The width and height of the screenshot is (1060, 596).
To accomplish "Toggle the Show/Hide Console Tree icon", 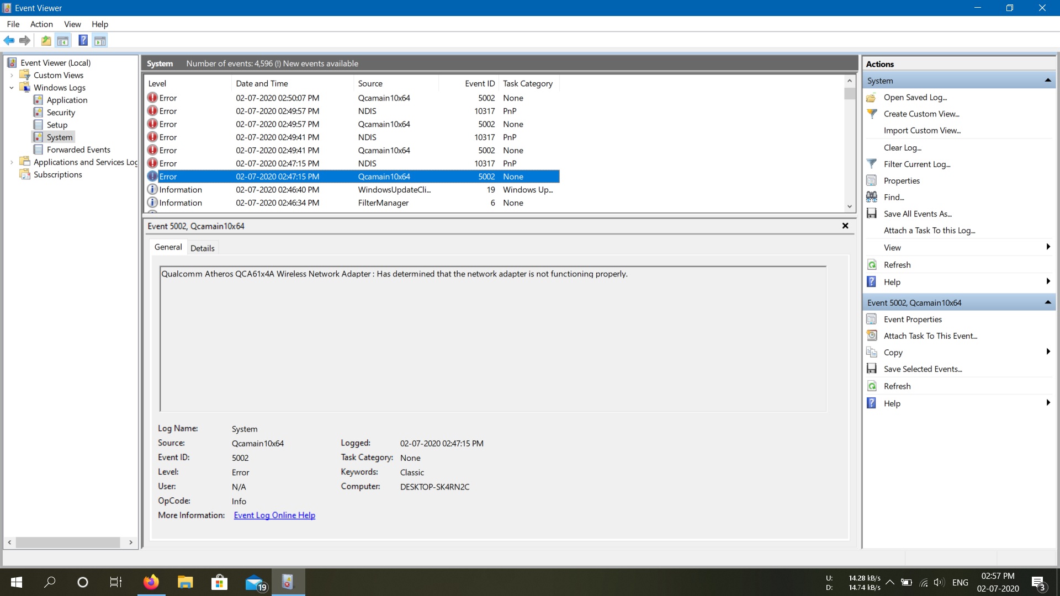I will tap(63, 40).
